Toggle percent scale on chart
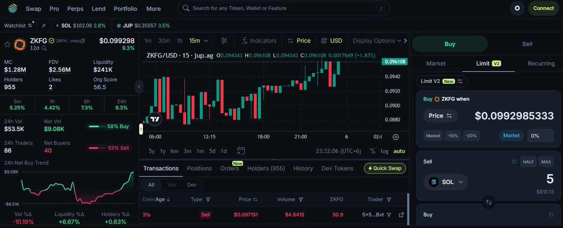 [x=373, y=151]
